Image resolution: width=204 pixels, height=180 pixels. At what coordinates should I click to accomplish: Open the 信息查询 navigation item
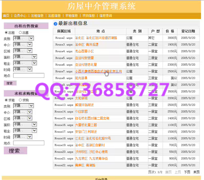(x=106, y=16)
